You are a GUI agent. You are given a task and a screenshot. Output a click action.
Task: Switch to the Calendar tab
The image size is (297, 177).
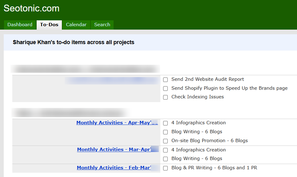click(76, 25)
